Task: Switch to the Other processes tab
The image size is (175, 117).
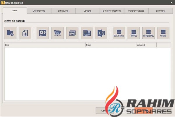Action: point(136,11)
